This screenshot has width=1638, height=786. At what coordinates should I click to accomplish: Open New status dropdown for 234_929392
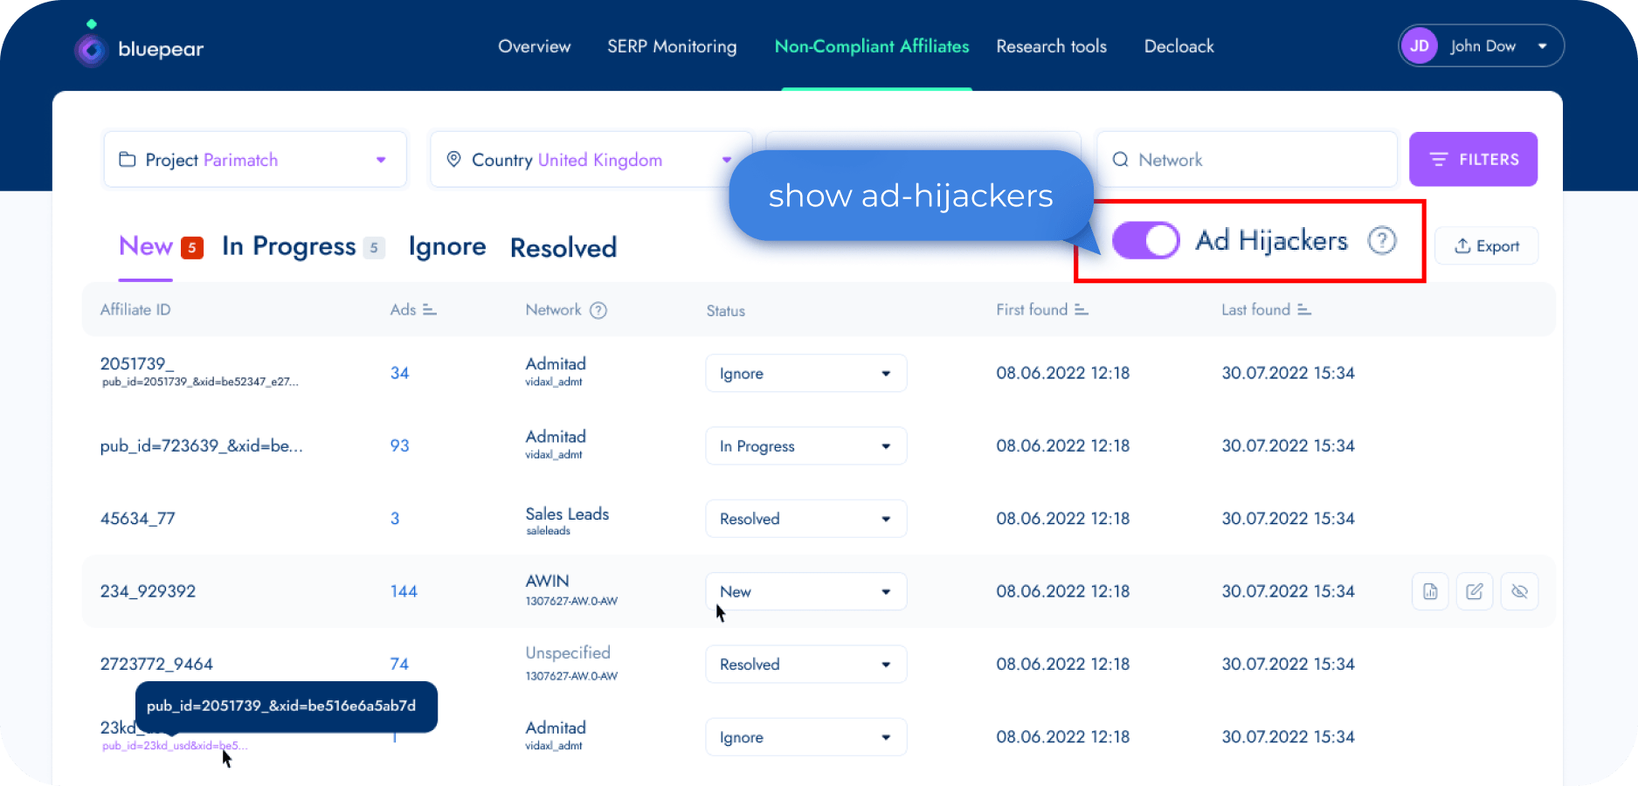pyautogui.click(x=806, y=591)
